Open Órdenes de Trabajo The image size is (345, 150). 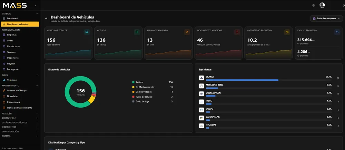tap(20, 90)
